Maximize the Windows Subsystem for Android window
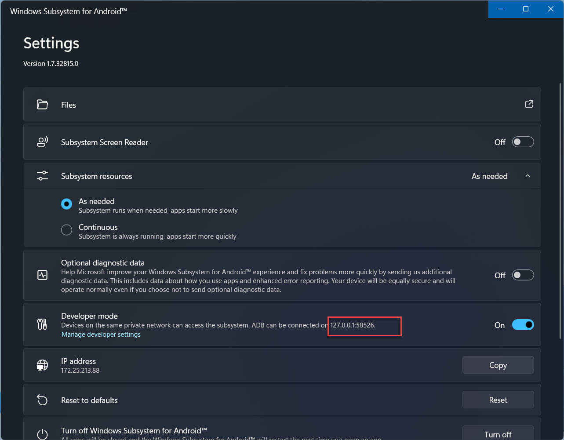This screenshot has height=440, width=564. tap(525, 9)
